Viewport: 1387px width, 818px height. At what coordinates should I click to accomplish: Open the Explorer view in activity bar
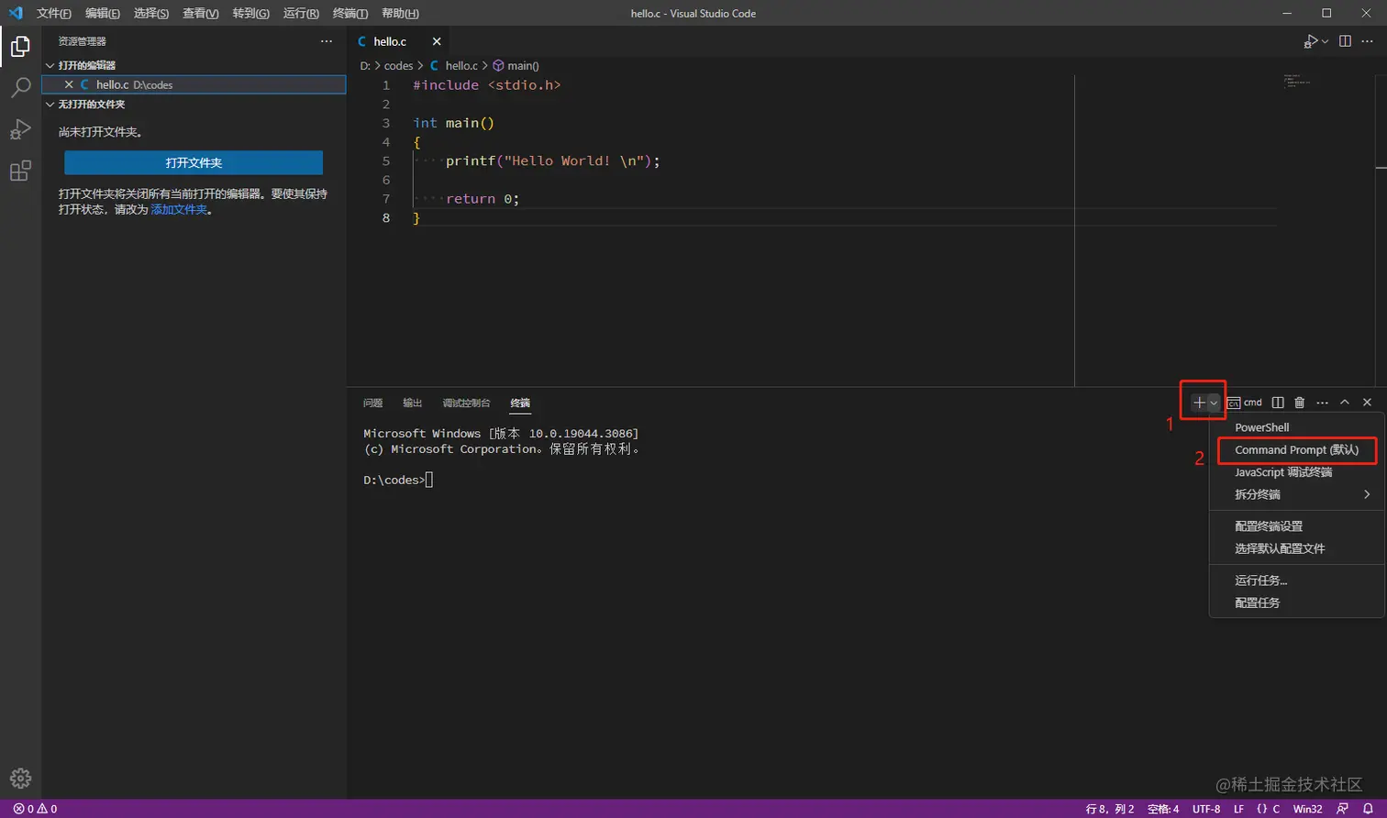tap(20, 46)
